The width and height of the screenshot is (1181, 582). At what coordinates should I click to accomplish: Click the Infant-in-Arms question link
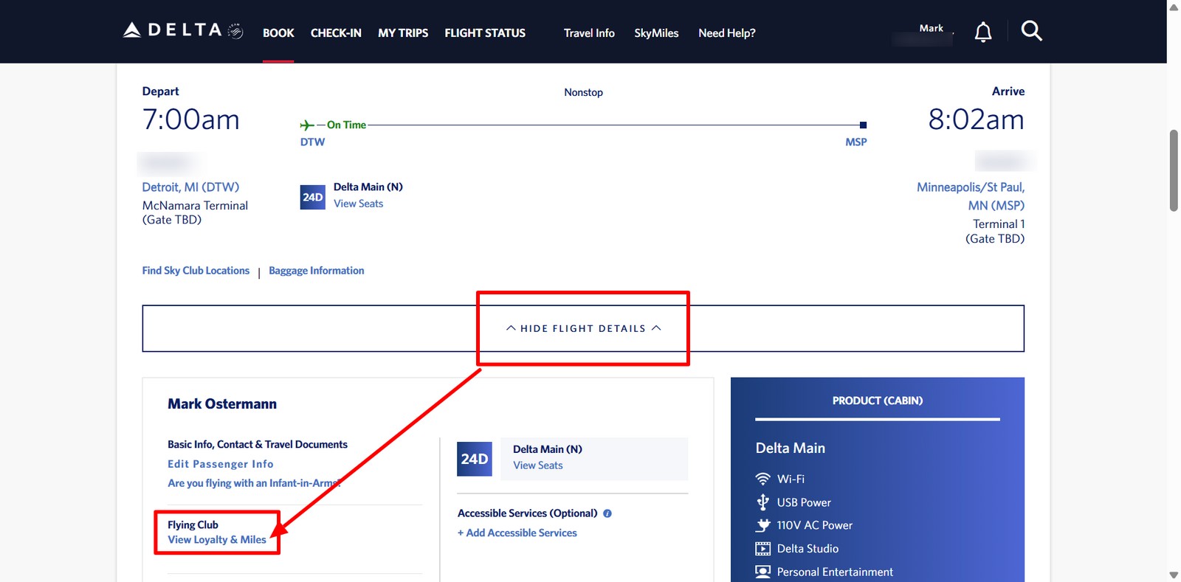pos(254,483)
